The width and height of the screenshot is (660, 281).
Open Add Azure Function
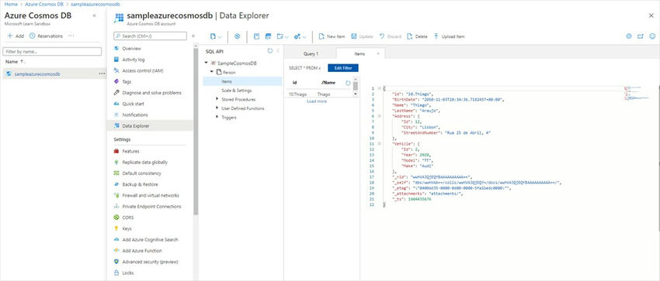pyautogui.click(x=142, y=250)
